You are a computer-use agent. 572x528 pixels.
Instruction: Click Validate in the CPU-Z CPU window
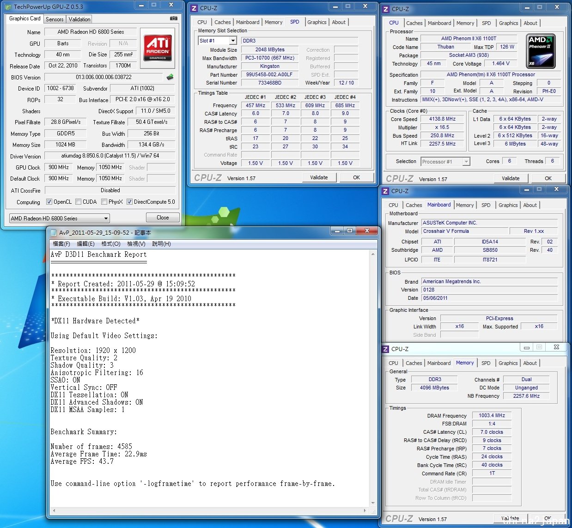tap(511, 178)
